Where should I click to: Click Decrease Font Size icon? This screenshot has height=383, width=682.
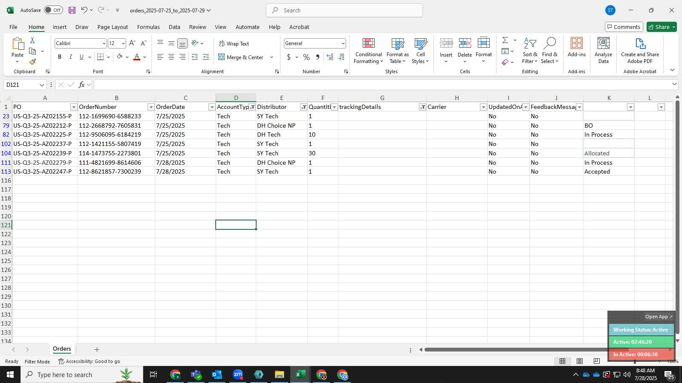point(143,43)
